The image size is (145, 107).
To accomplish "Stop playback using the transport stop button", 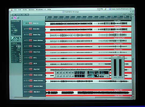I will pyautogui.click(x=67, y=72).
